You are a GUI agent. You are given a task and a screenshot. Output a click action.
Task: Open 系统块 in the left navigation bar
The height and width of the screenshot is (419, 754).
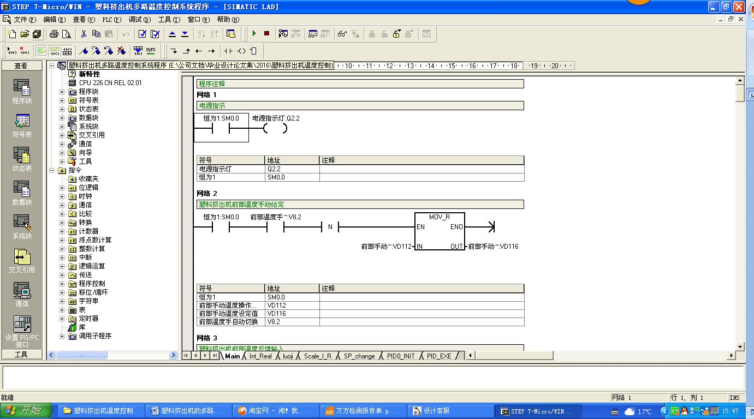pos(22,226)
